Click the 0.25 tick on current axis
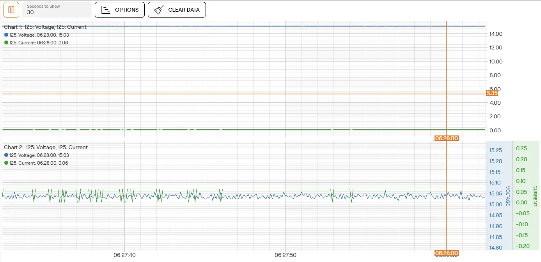The image size is (541, 262). click(521, 148)
